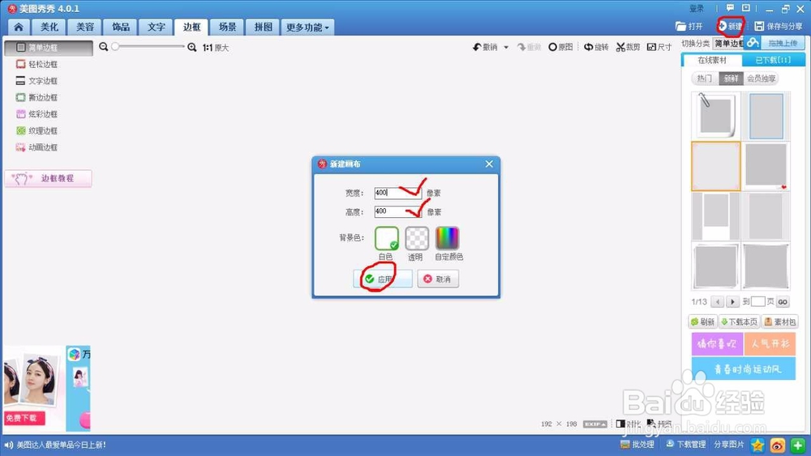Click the zoom in magnifier
The height and width of the screenshot is (456, 811).
(192, 47)
